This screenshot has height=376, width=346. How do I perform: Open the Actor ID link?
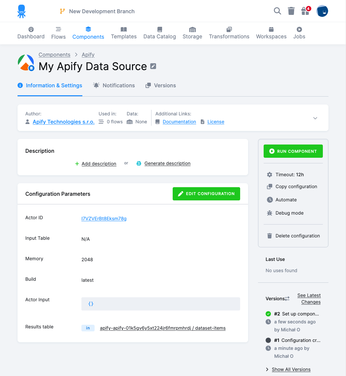(x=104, y=219)
